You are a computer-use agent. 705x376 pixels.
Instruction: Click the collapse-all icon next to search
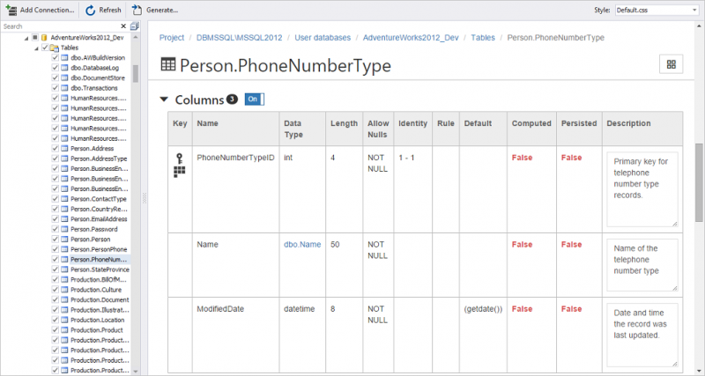click(135, 26)
